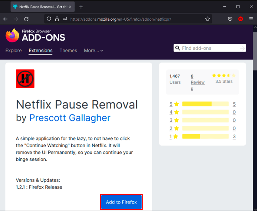Open site permissions icon in address bar
Image resolution: width=257 pixels, height=211 pixels.
coord(65,19)
